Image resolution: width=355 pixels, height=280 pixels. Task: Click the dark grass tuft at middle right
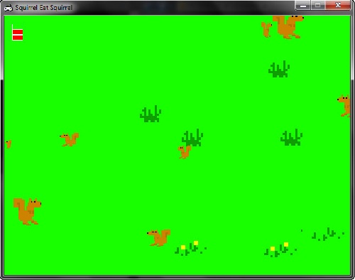pyautogui.click(x=291, y=137)
